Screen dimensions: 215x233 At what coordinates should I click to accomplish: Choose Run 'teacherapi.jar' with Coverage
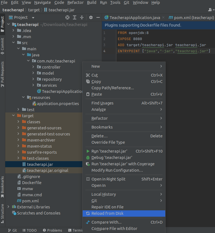[x=124, y=164]
